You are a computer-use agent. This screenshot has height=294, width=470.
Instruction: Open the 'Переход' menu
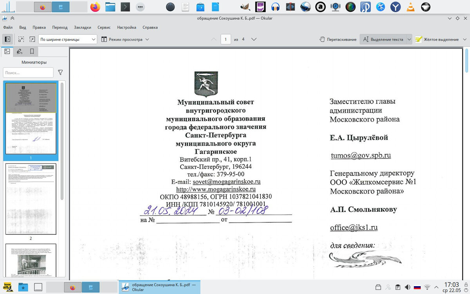60,27
